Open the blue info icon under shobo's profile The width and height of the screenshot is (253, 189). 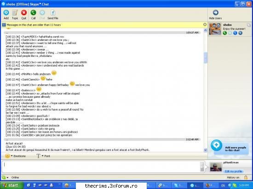(x=235, y=33)
